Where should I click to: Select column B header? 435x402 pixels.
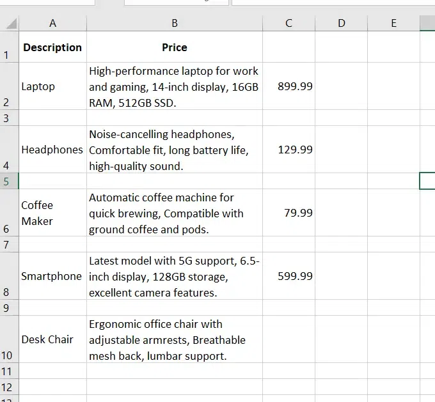pos(175,23)
